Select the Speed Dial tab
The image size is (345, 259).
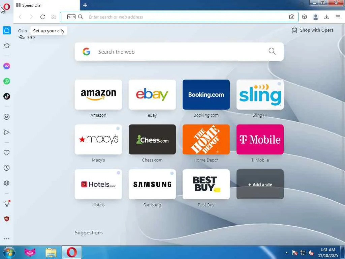[x=46, y=5]
